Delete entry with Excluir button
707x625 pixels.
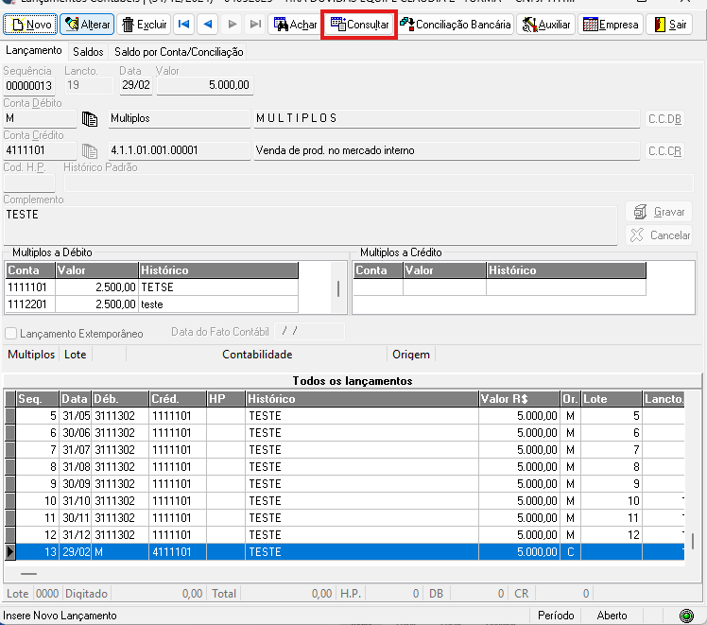click(x=145, y=25)
